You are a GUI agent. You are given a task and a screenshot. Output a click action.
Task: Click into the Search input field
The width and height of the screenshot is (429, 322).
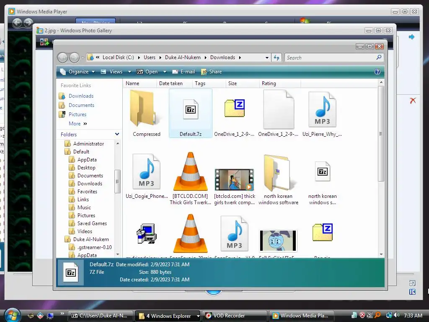[x=330, y=57]
